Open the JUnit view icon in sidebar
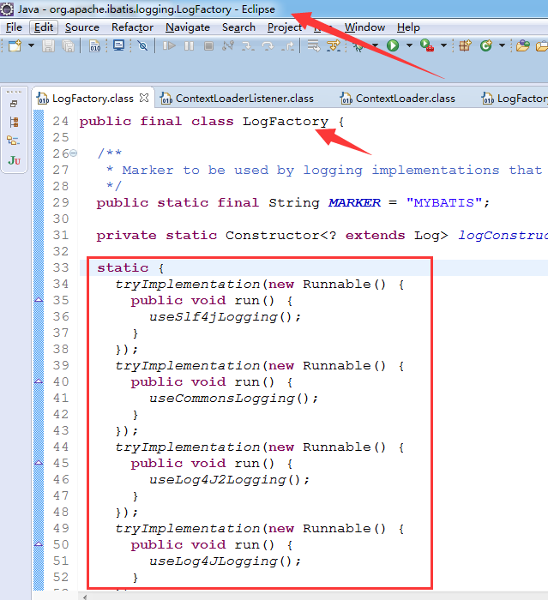Viewport: 548px width, 600px height. click(15, 160)
